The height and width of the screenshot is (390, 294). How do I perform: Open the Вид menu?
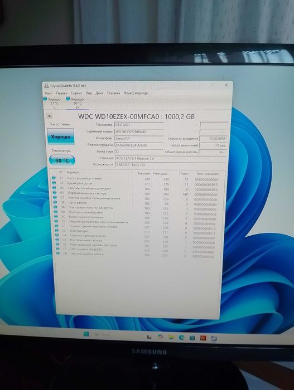click(89, 93)
